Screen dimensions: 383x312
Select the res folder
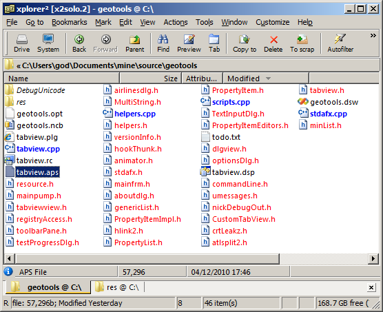(21, 102)
